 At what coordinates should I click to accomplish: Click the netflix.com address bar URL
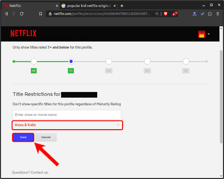click(x=102, y=14)
